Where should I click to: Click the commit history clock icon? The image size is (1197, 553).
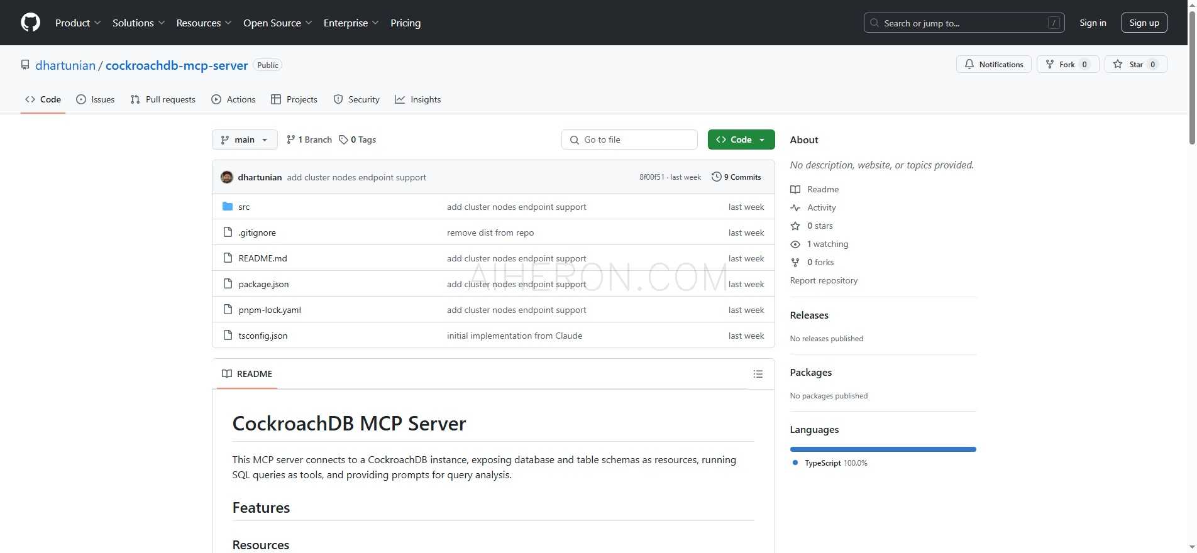pos(716,177)
